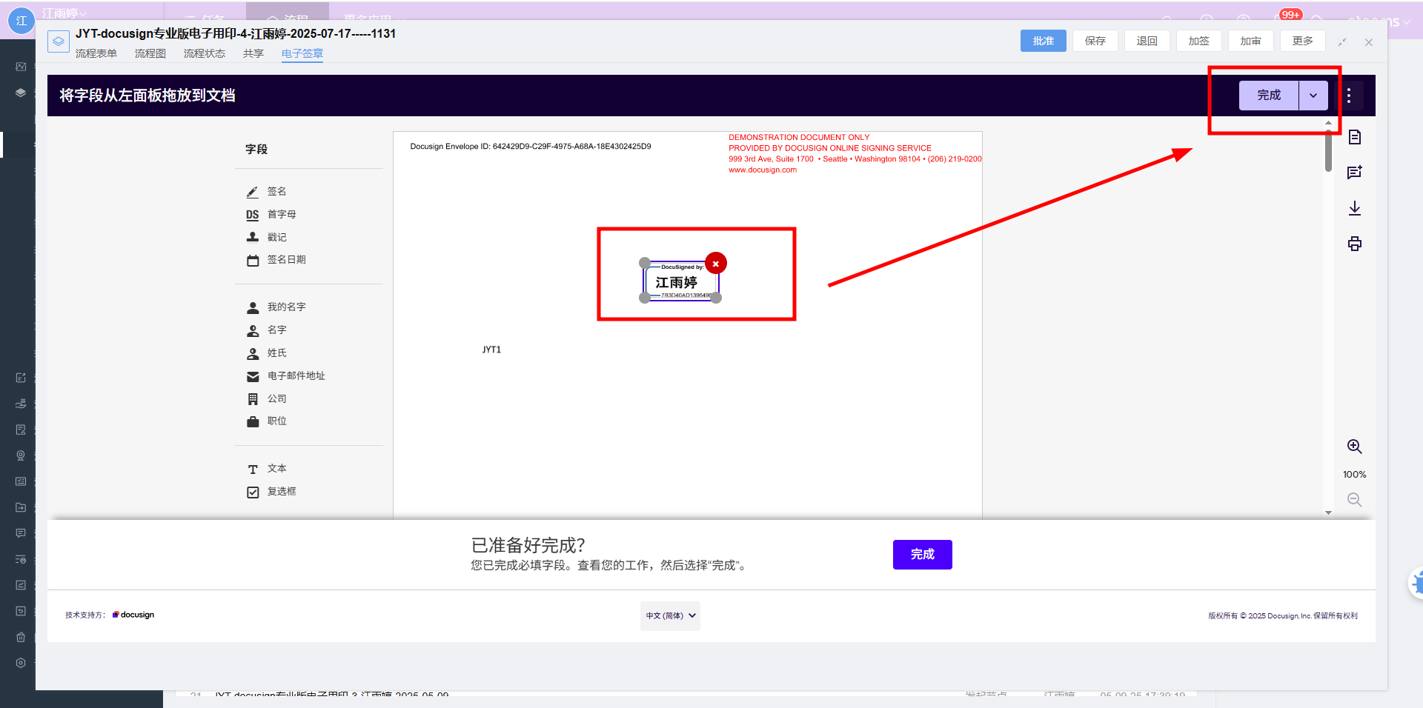The height and width of the screenshot is (708, 1423).
Task: Click the zoom in magnifier icon
Action: click(x=1354, y=447)
